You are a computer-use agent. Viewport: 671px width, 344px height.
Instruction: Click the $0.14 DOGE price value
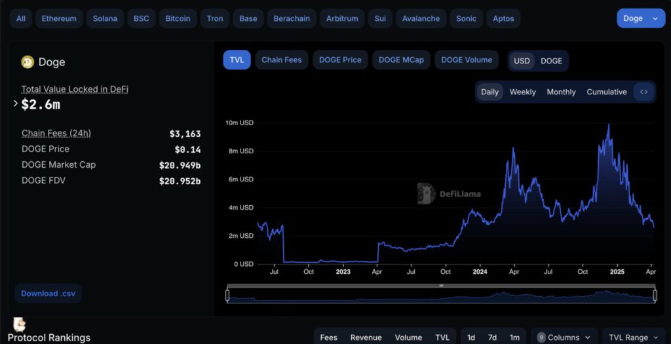point(187,150)
